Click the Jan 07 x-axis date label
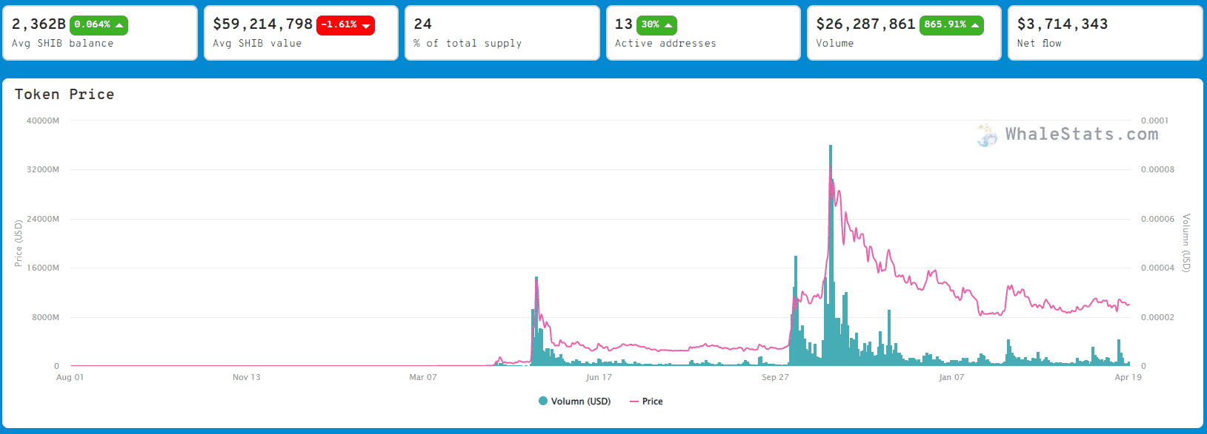Viewport: 1207px width, 434px height. 951,377
